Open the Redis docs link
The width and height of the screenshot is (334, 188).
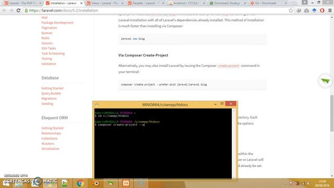coord(45,38)
